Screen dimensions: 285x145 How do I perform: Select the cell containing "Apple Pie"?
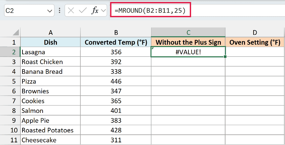[50, 121]
